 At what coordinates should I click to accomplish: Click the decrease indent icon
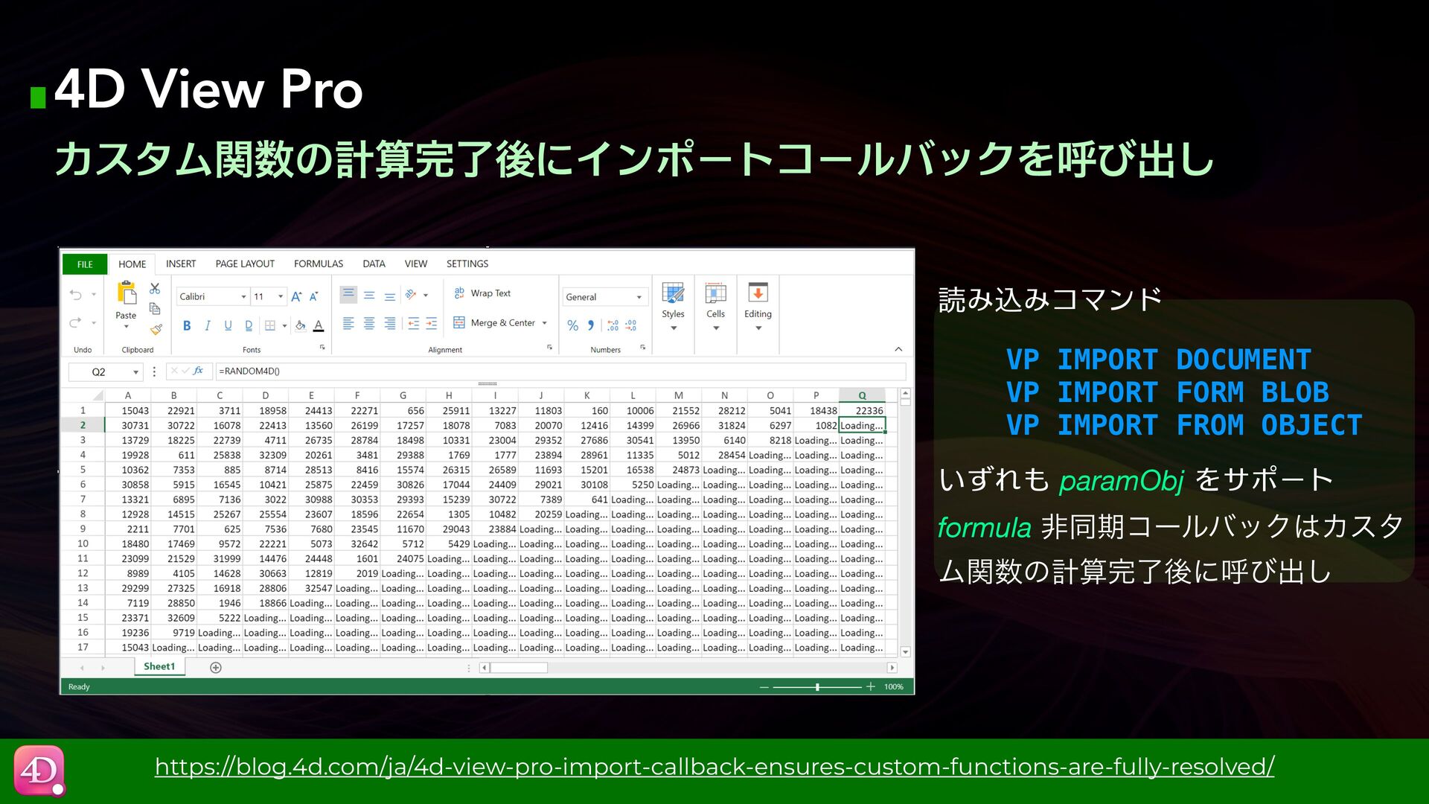tap(413, 323)
